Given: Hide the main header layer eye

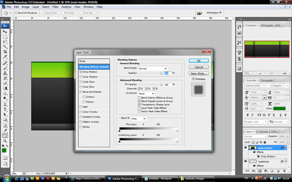Looking at the screenshot, I should (x=246, y=148).
